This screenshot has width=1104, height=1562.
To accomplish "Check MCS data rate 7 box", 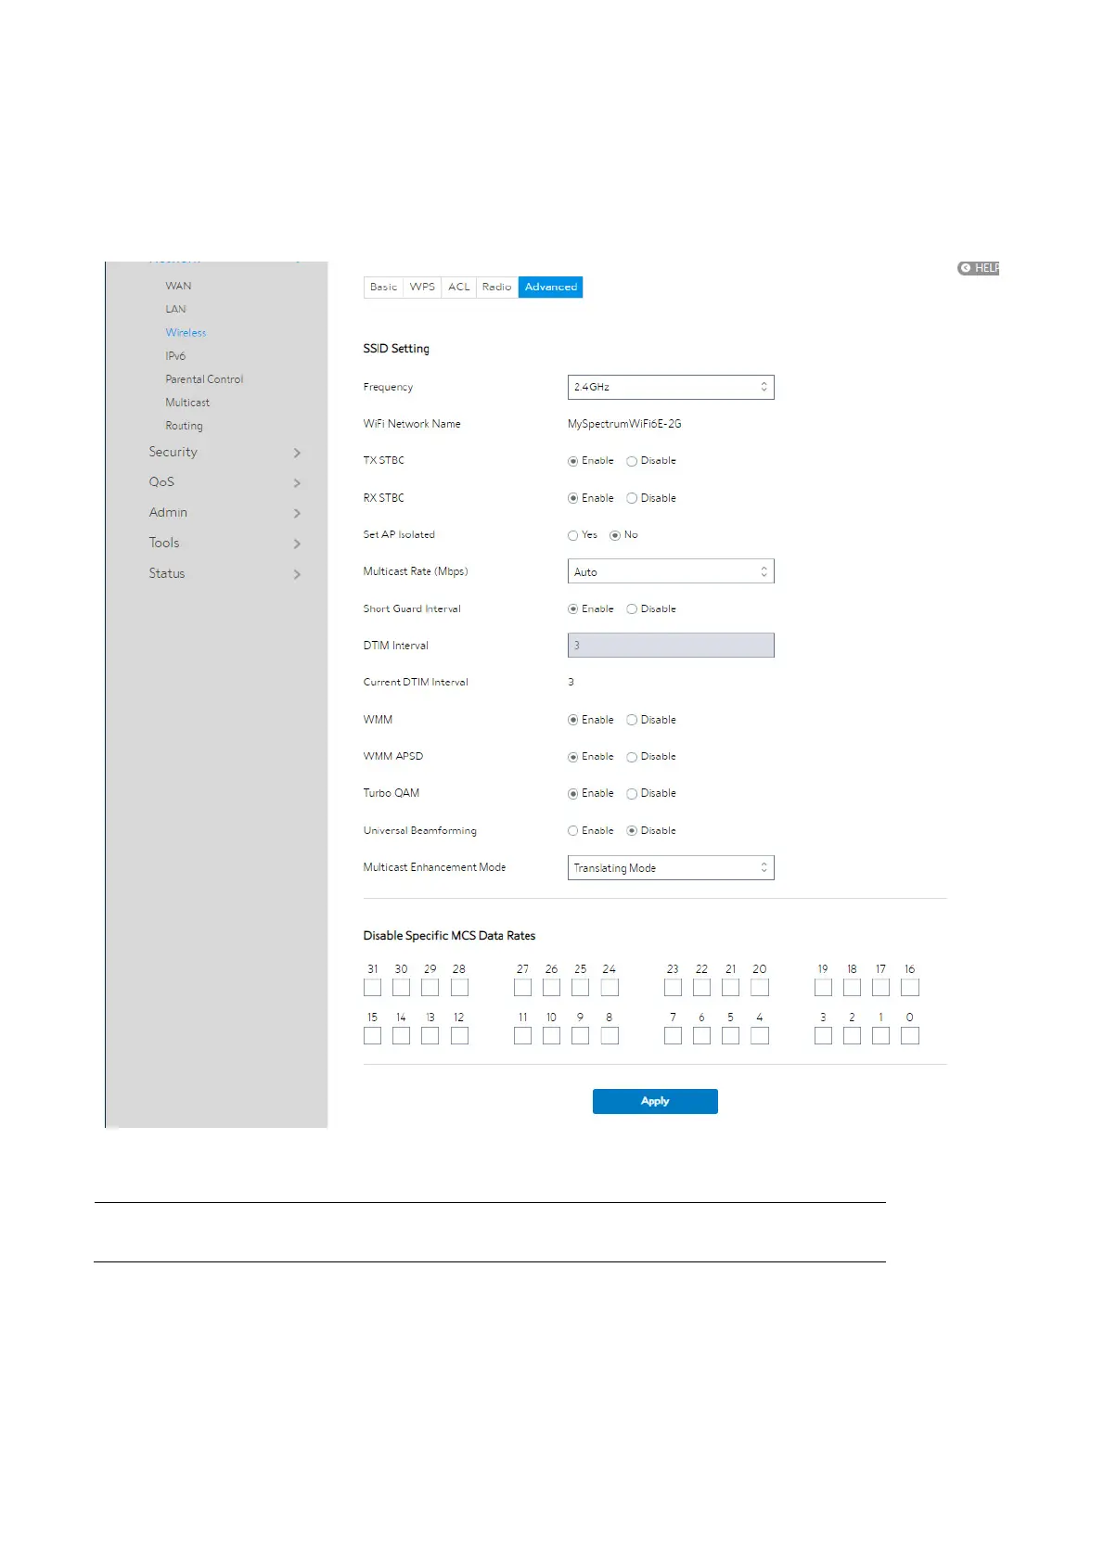I will [x=673, y=1036].
